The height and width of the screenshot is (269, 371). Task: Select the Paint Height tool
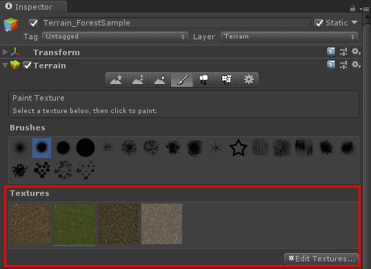coord(138,80)
